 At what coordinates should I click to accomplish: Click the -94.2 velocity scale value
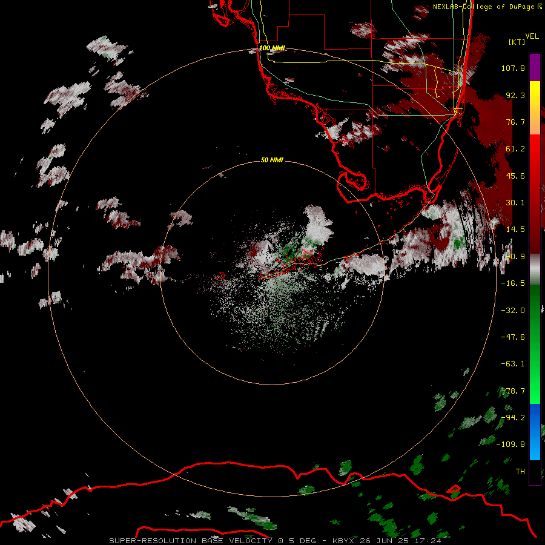513,418
